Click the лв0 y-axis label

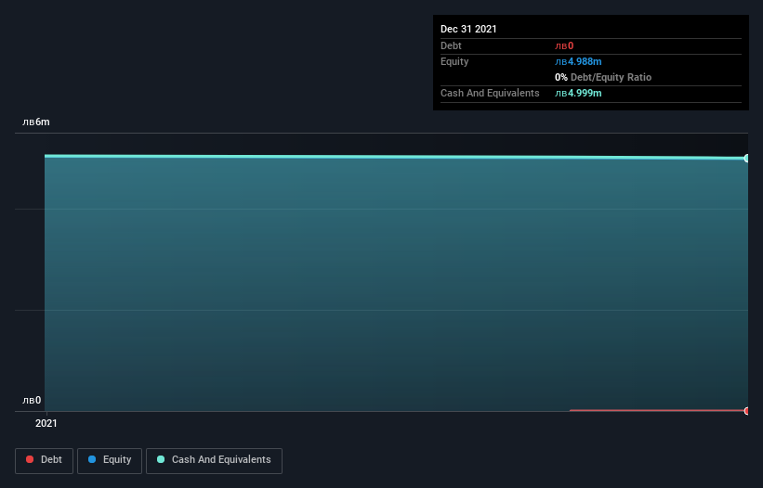tap(32, 401)
